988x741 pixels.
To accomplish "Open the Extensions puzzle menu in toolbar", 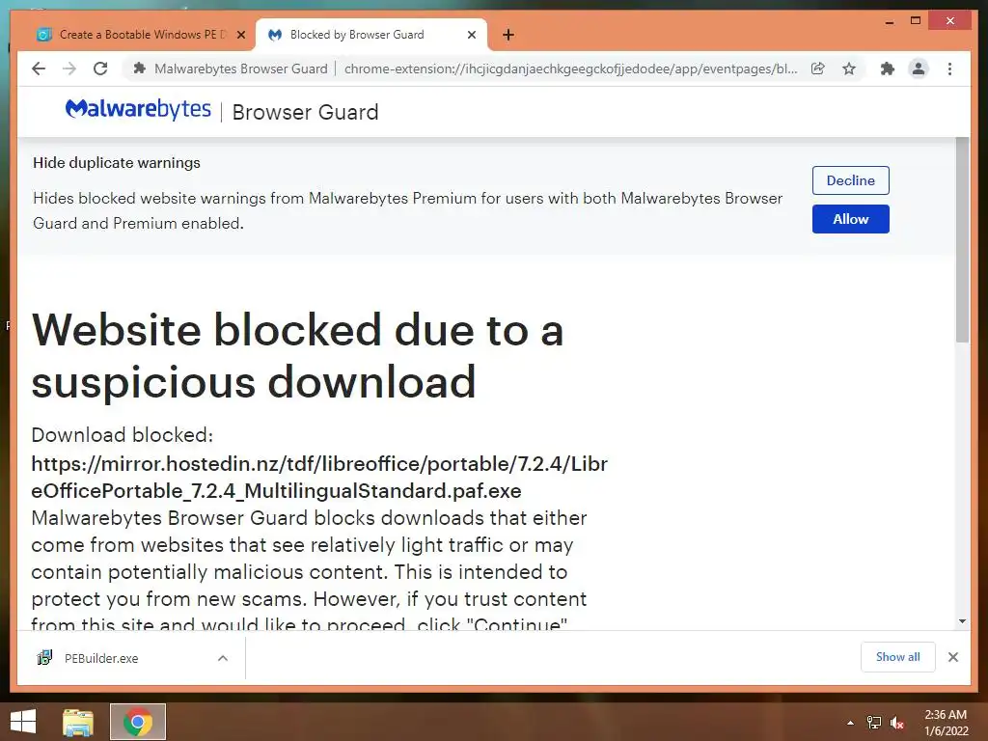I will [x=888, y=69].
